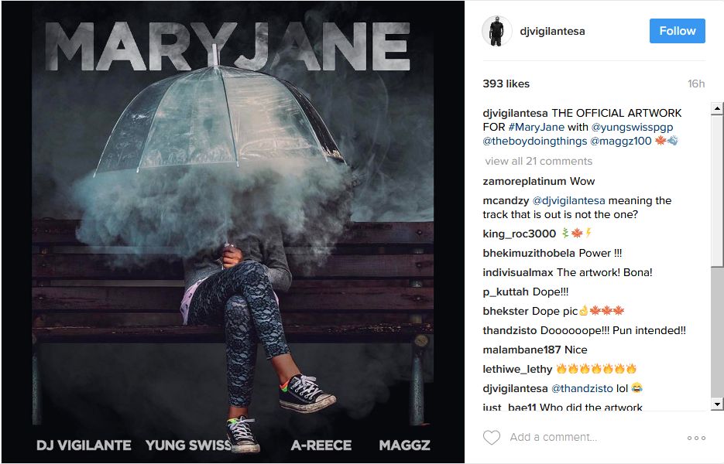Open @theboydoingthings profile link
This screenshot has width=724, height=464.
point(535,142)
